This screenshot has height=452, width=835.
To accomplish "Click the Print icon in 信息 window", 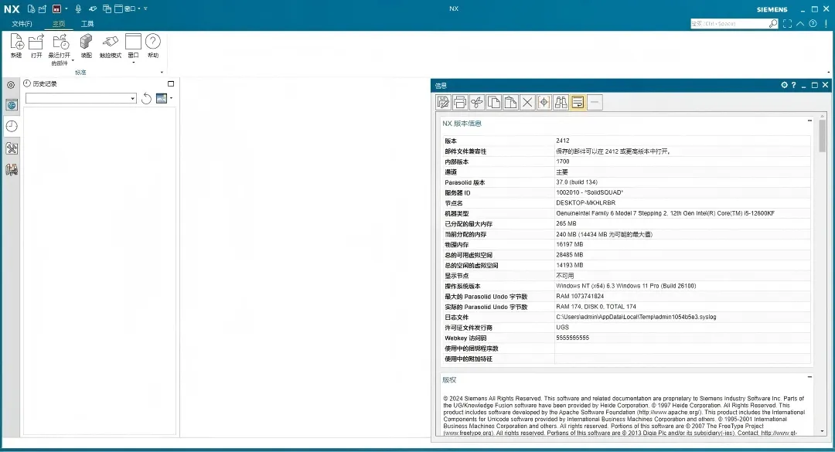I will point(460,102).
